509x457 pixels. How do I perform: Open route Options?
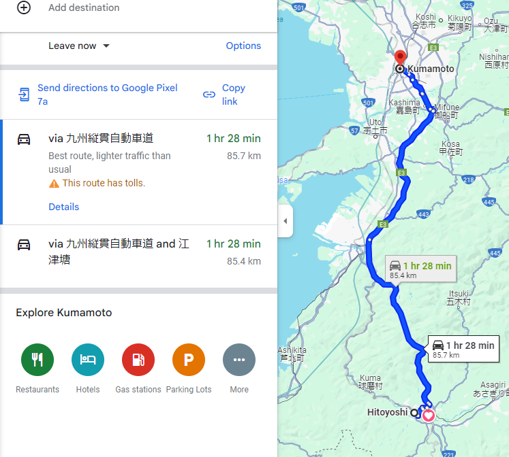coord(243,46)
